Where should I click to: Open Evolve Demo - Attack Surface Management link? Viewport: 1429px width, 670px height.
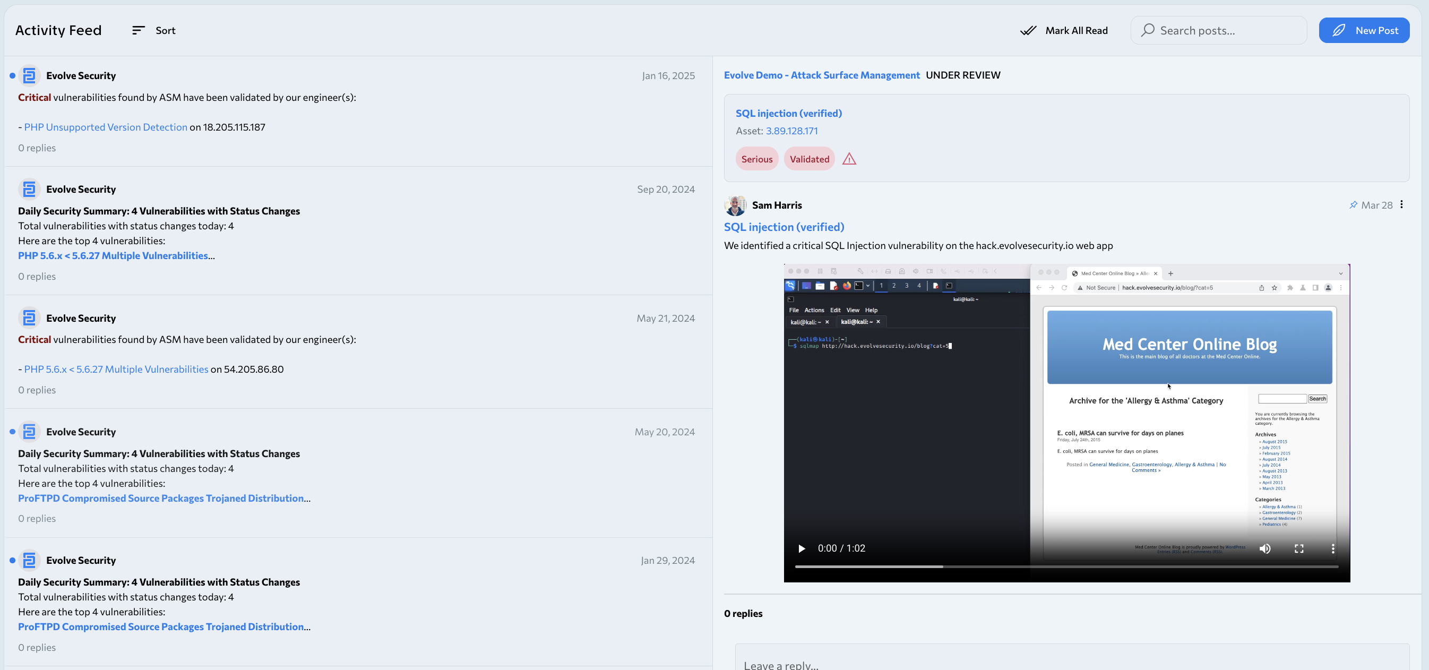822,75
